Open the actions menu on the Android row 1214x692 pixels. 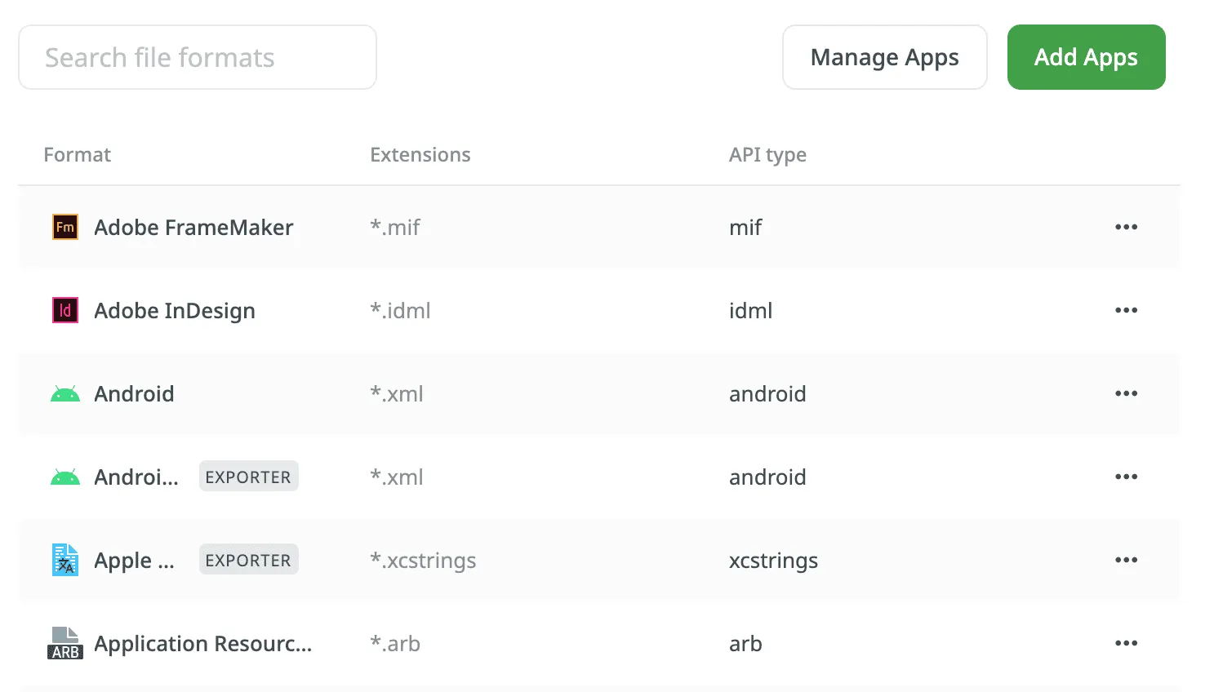pyautogui.click(x=1127, y=393)
